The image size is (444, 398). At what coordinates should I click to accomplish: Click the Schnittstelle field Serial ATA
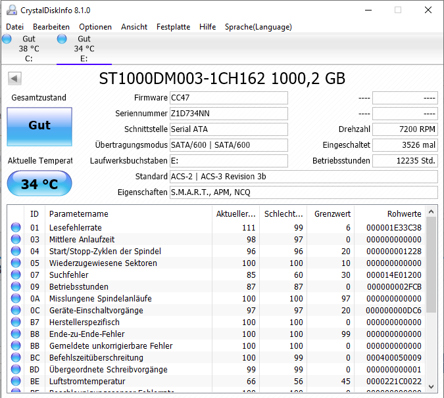pos(229,129)
